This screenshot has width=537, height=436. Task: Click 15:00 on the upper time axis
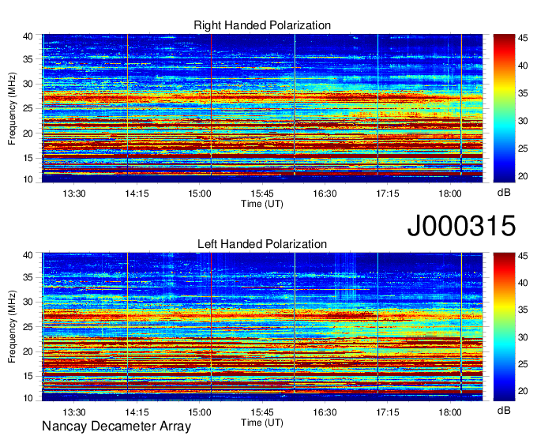199,194
